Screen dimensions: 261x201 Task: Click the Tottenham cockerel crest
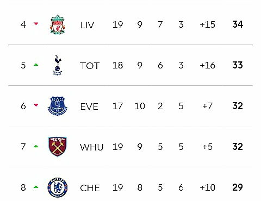click(x=58, y=65)
